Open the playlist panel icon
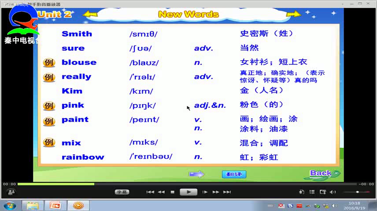The width and height of the screenshot is (377, 211). click(312, 192)
